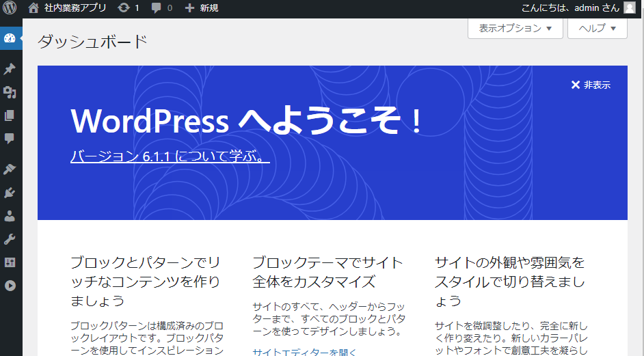Visit site 社内業務アプリ from admin bar
The width and height of the screenshot is (644, 356).
68,8
